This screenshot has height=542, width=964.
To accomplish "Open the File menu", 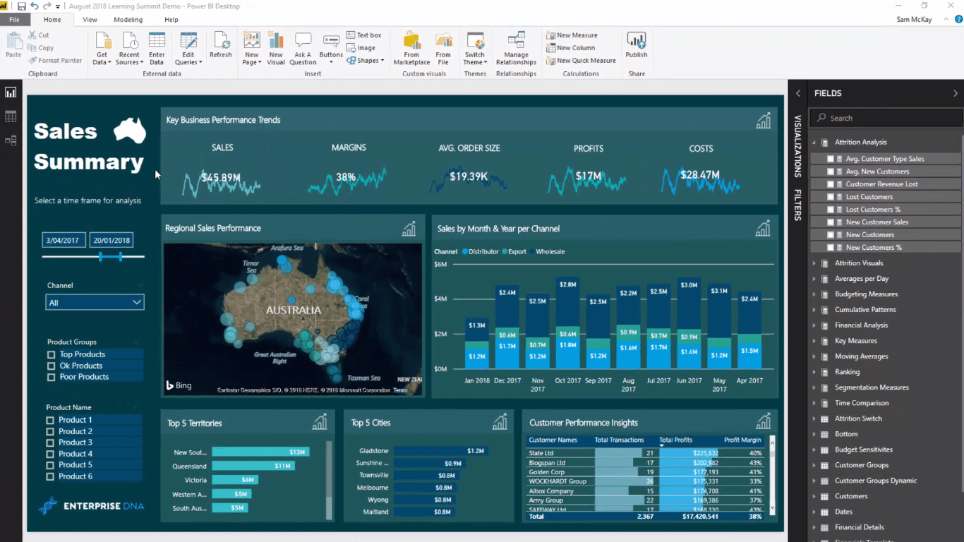I will tap(14, 20).
